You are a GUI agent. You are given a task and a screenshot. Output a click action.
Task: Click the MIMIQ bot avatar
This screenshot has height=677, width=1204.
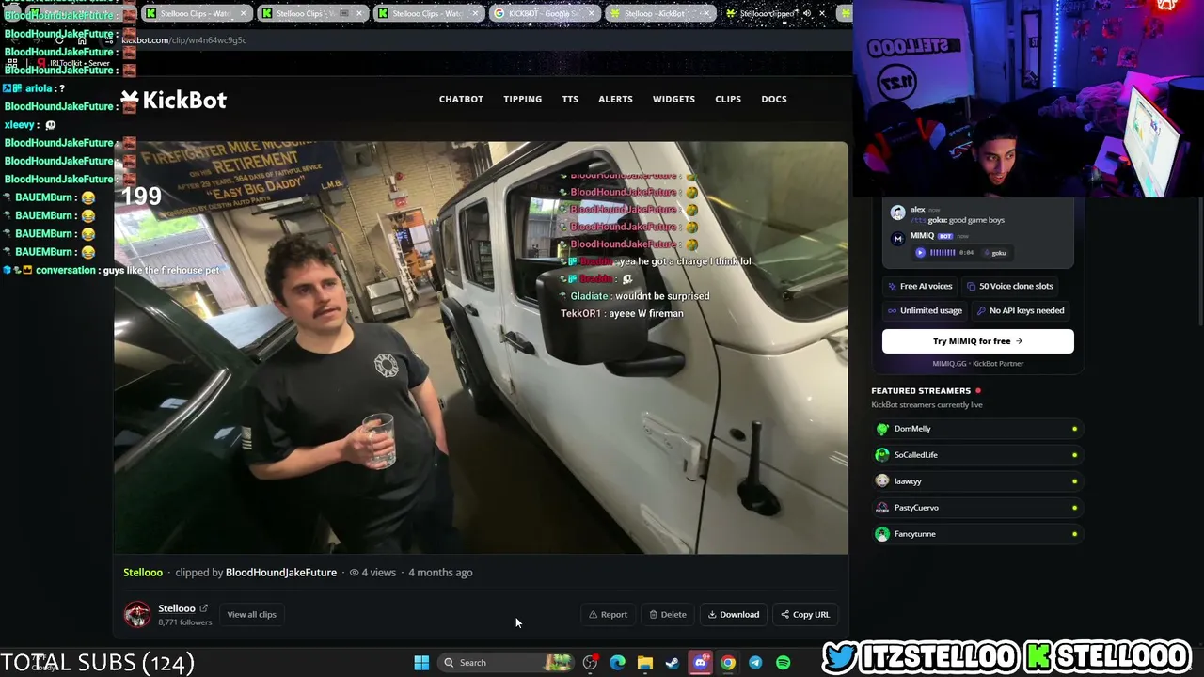(x=898, y=239)
